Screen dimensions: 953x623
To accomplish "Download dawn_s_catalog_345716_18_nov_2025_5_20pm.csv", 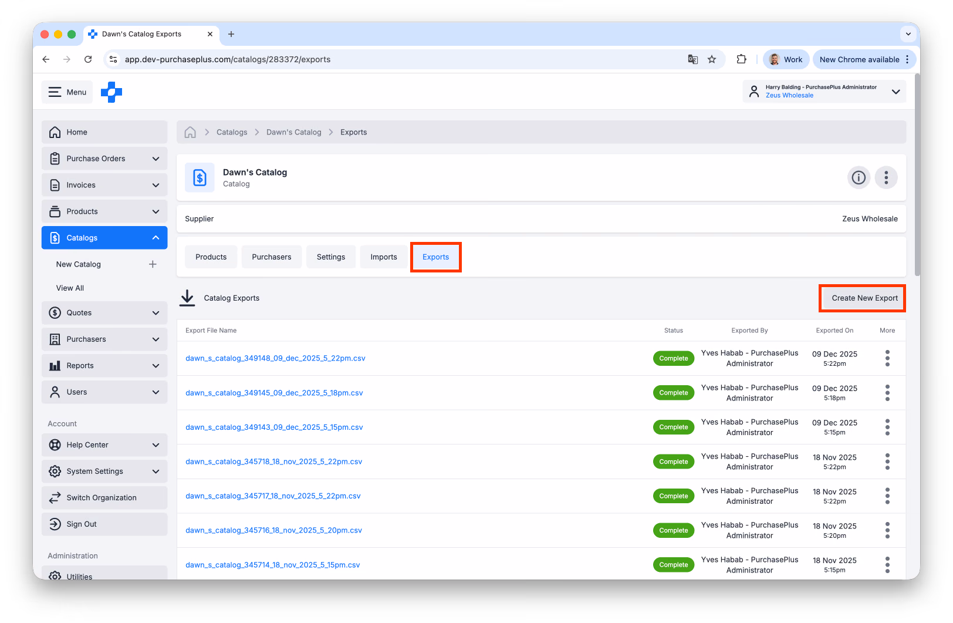I will click(273, 530).
